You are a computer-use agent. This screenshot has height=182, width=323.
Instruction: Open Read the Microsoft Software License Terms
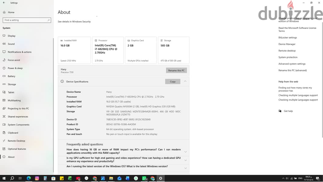(x=297, y=29)
